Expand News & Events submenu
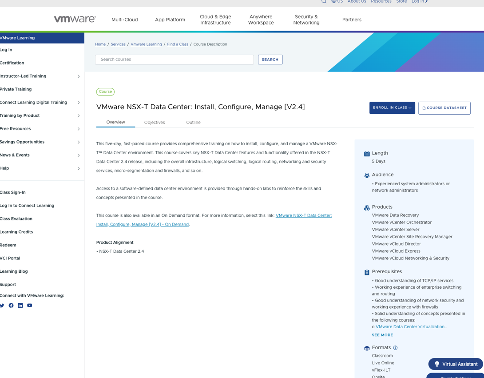The height and width of the screenshot is (378, 484). (79, 155)
